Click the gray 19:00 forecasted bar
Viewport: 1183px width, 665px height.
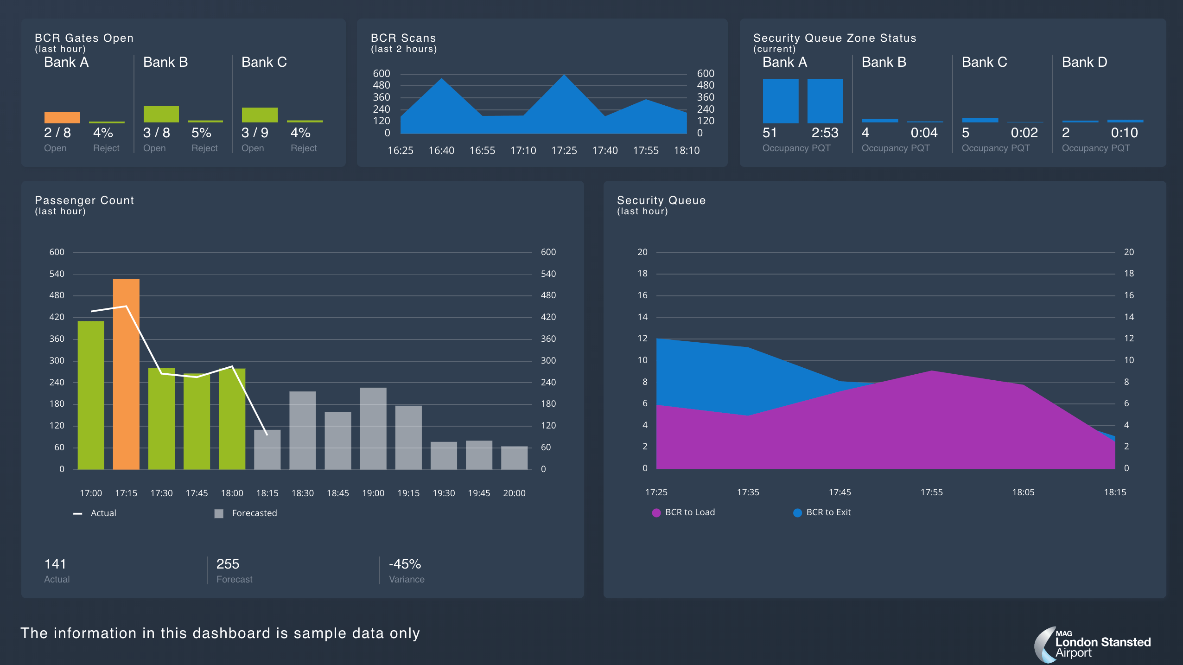point(373,428)
